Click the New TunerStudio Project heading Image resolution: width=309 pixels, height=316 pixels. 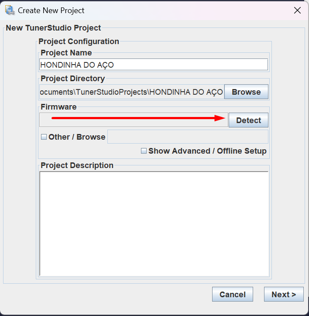pos(53,28)
